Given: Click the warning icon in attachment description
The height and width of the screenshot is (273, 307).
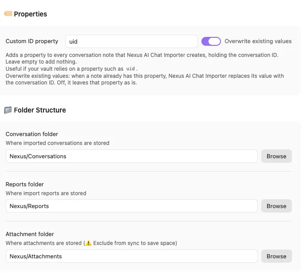Looking at the screenshot, I should point(88,243).
